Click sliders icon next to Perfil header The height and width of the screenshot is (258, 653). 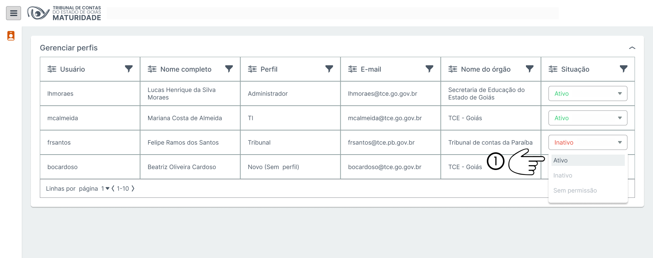coord(252,69)
